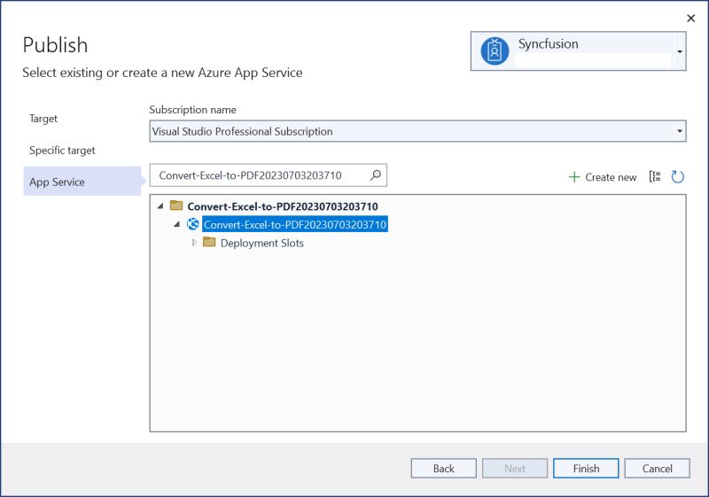Screen dimensions: 709x497
Task: Click the Cancel button
Action: click(657, 469)
